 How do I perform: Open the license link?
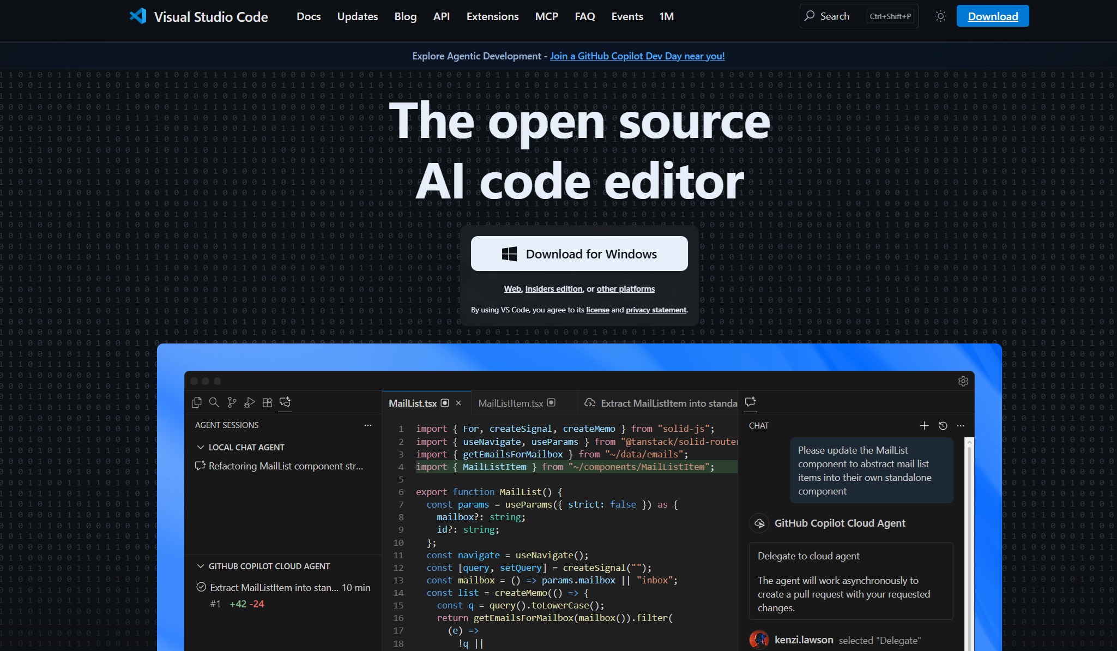point(597,310)
